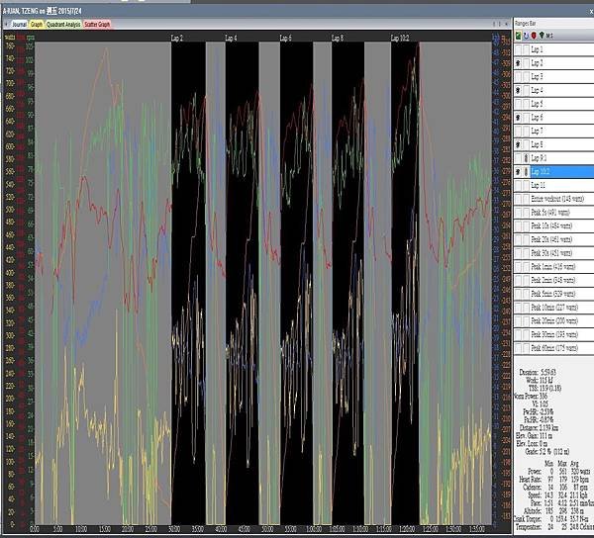Click the Lap 8 label above the graph
The height and width of the screenshot is (538, 594).
coord(338,39)
